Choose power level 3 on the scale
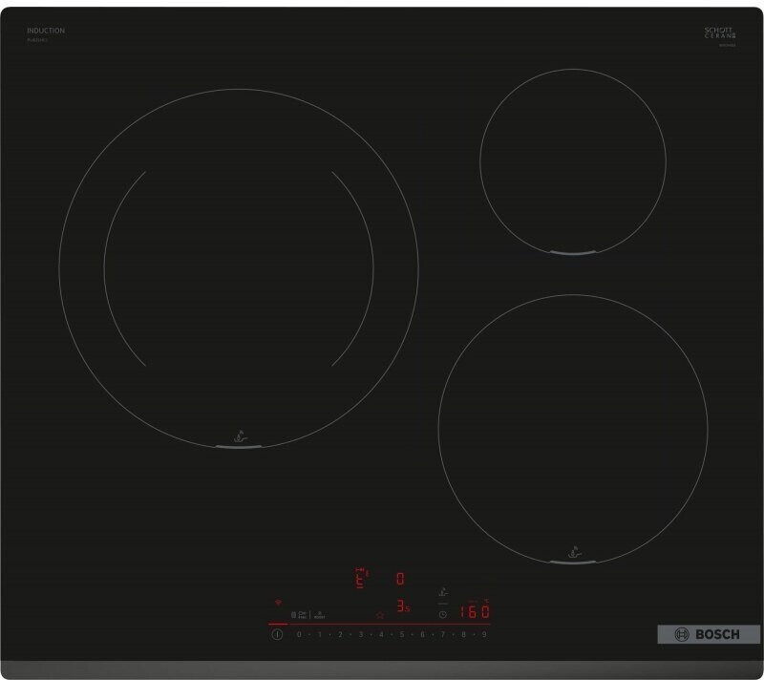Viewport: 764px width, 680px height. click(361, 634)
